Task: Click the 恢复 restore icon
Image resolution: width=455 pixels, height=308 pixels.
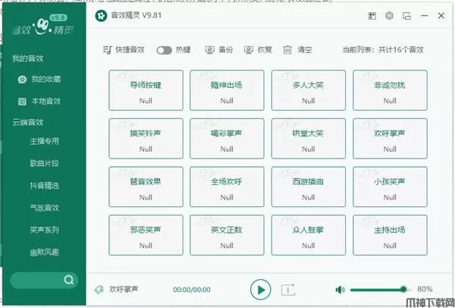Action: click(249, 50)
